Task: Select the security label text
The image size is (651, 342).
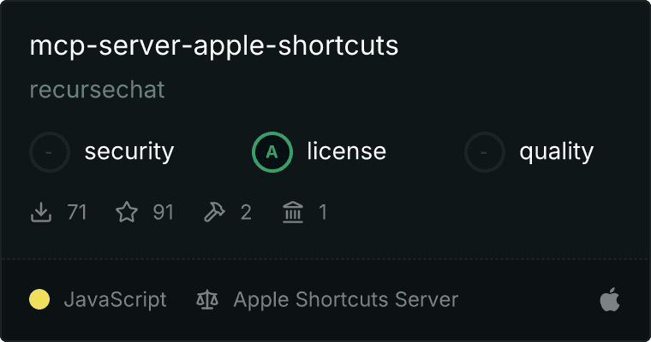Action: point(129,151)
